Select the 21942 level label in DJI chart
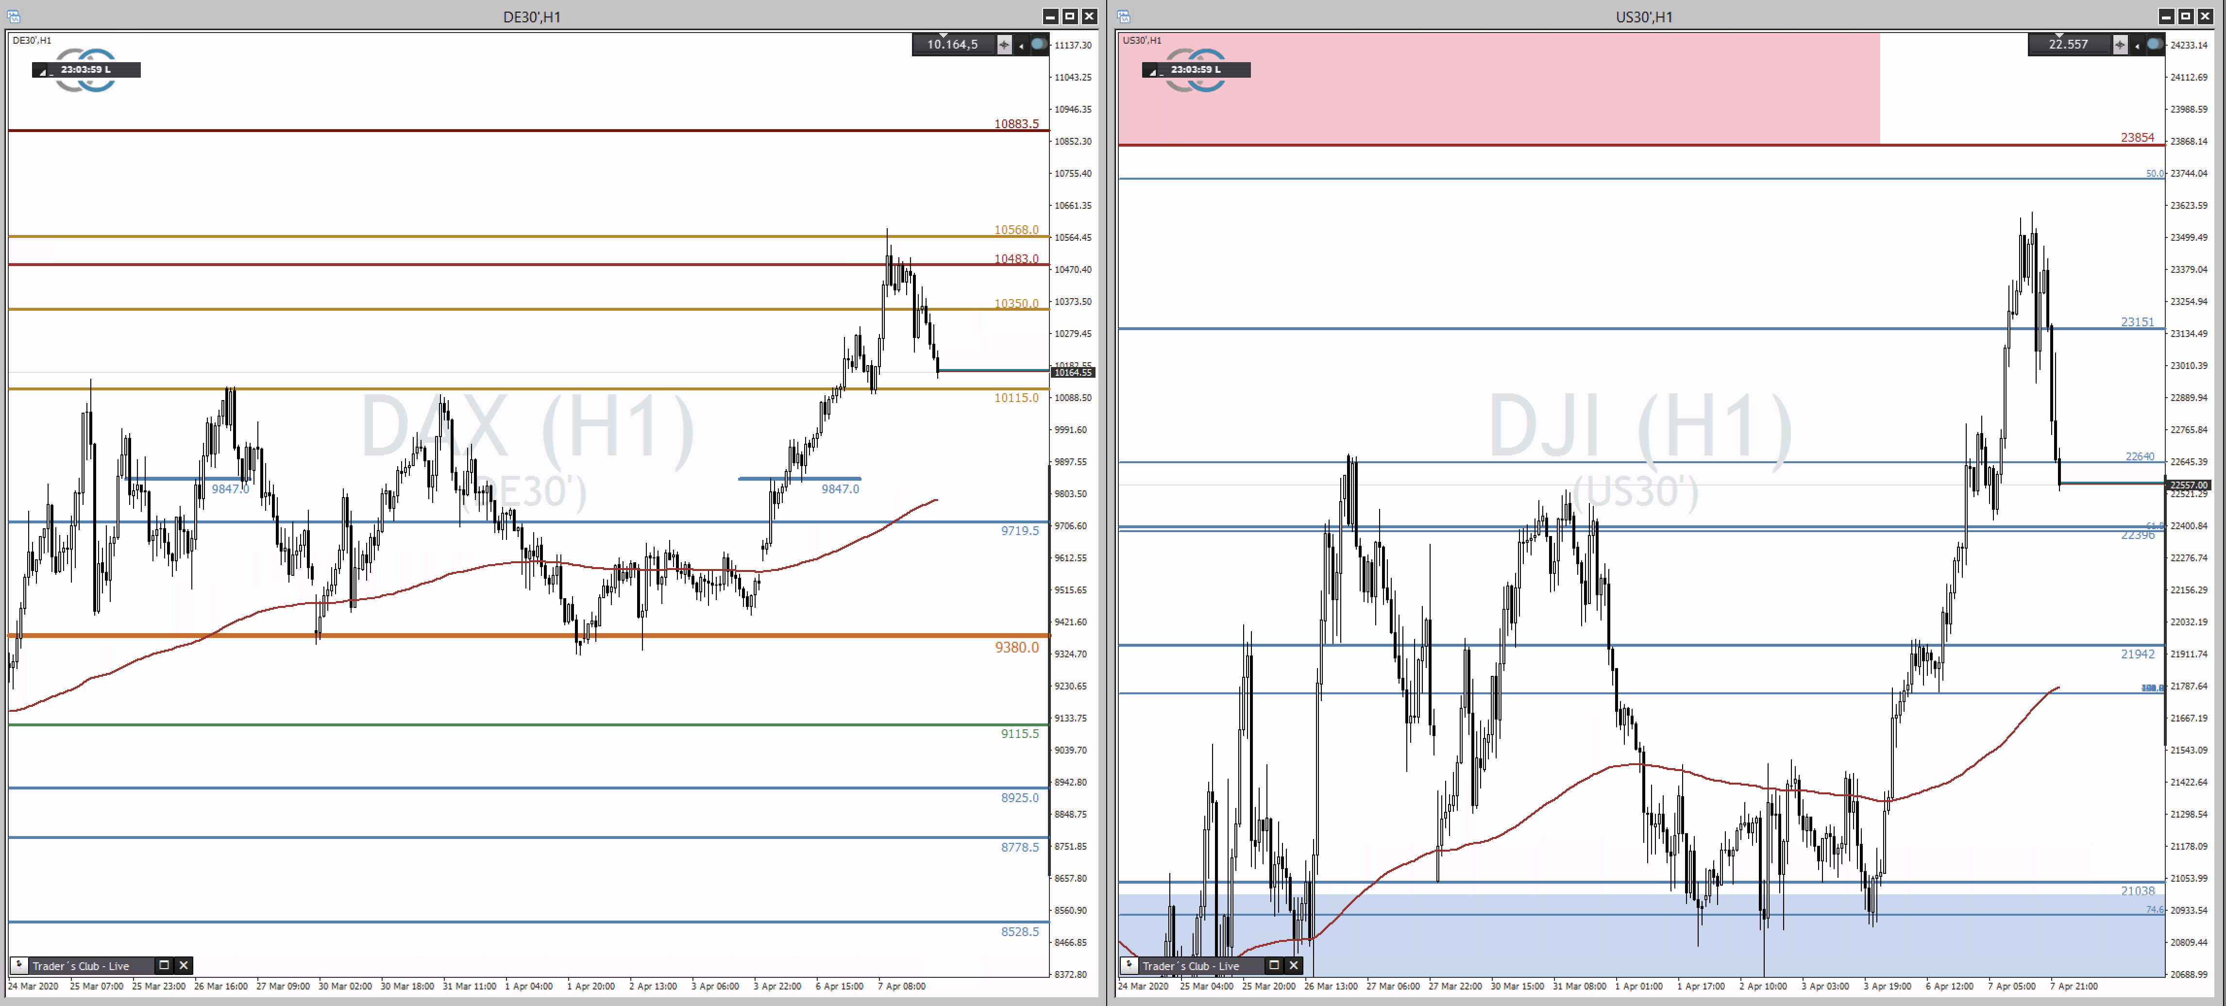This screenshot has width=2226, height=1006. (x=2137, y=654)
